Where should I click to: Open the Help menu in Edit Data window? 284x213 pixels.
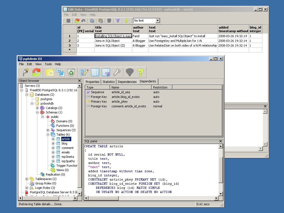(92, 15)
